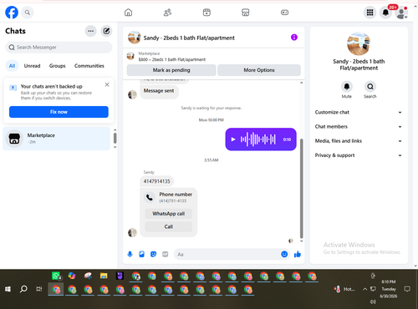Dismiss the chat backup notice
This screenshot has height=309, width=418.
[107, 84]
